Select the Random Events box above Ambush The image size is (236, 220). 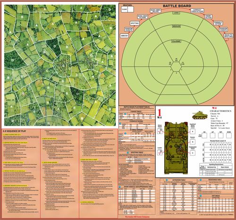pos(129,29)
